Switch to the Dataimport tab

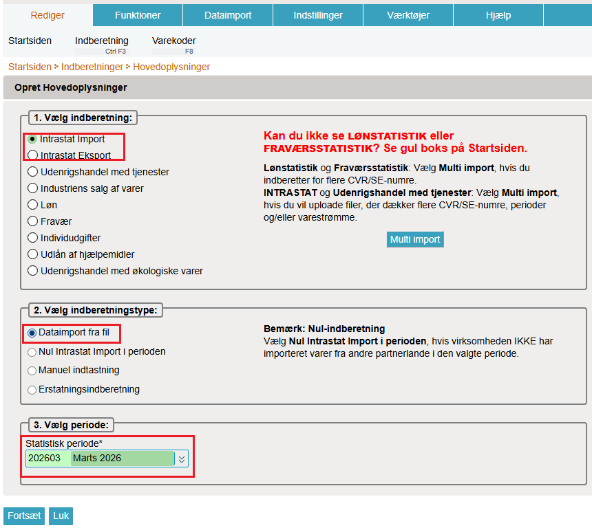[x=228, y=15]
